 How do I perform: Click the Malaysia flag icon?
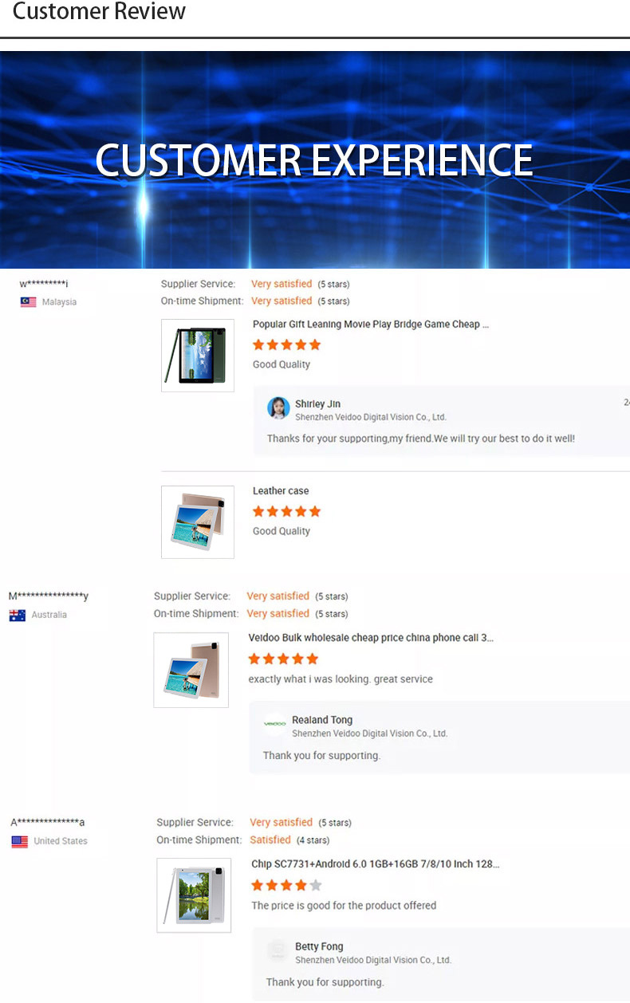point(28,302)
